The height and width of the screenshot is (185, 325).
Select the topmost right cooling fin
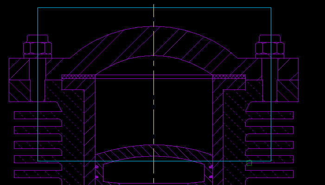click(269, 115)
